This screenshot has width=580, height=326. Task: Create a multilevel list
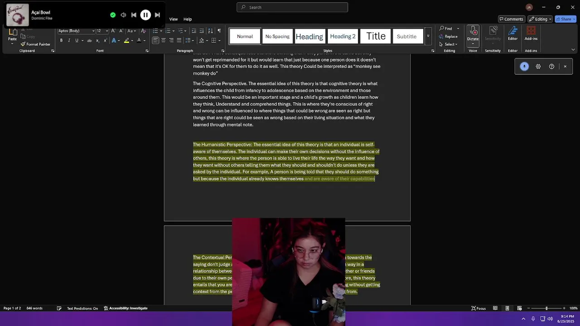click(180, 31)
